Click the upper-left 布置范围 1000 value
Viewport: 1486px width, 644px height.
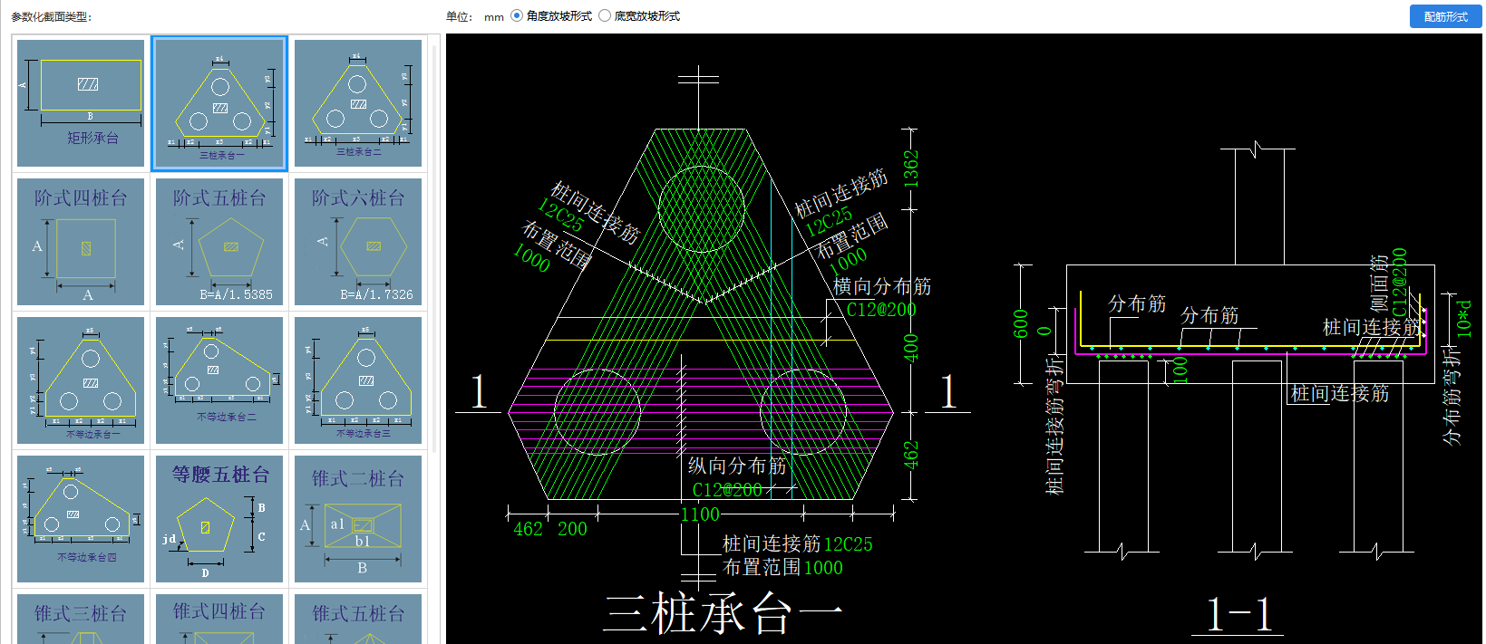point(531,258)
